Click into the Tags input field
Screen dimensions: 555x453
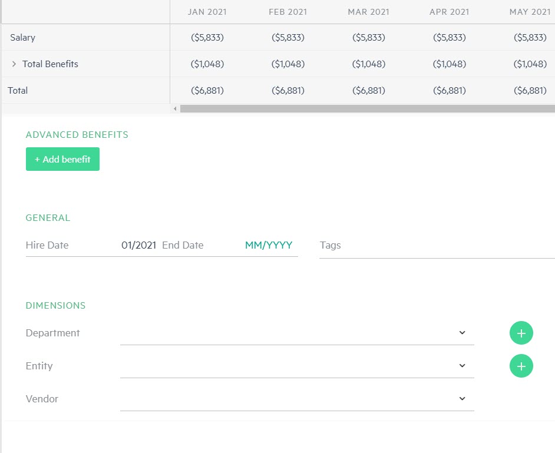pos(436,245)
